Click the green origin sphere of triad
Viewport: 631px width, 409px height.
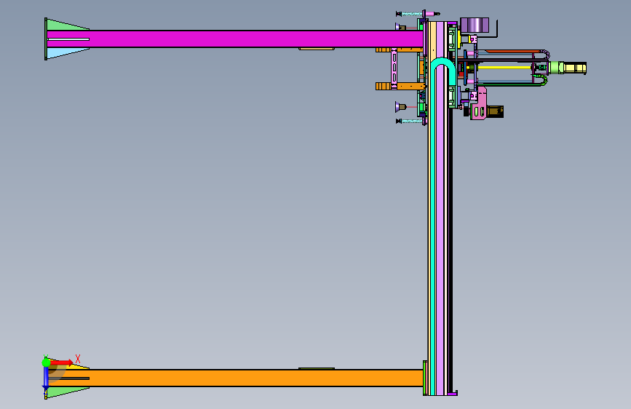coord(47,362)
